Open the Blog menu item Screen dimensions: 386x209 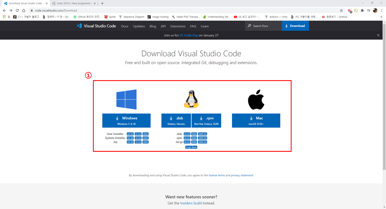pos(153,26)
